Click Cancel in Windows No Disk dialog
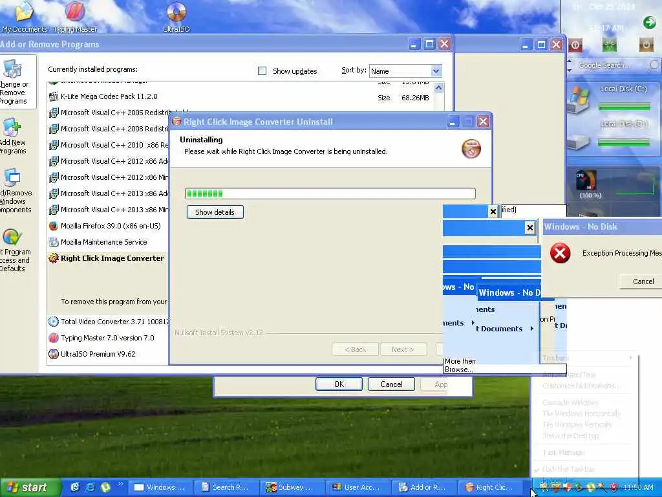Viewport: 662px width, 497px height. [x=641, y=282]
